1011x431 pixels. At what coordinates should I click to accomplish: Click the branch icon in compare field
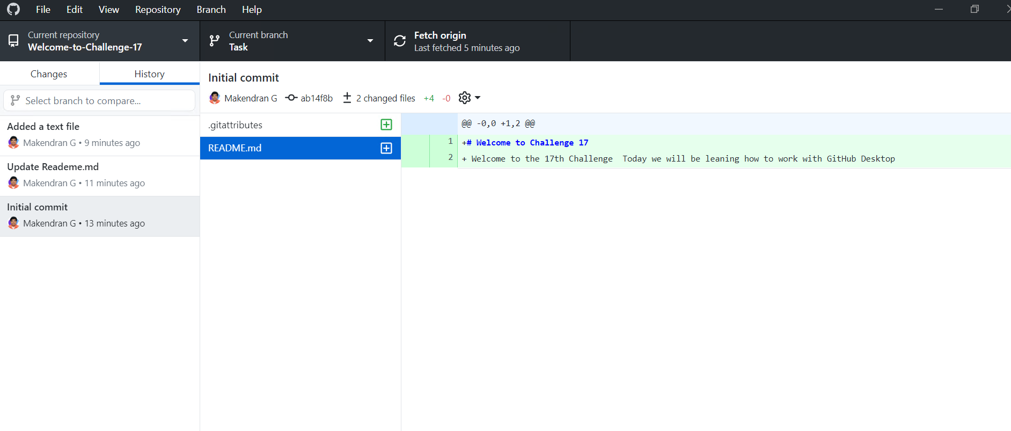pyautogui.click(x=15, y=100)
